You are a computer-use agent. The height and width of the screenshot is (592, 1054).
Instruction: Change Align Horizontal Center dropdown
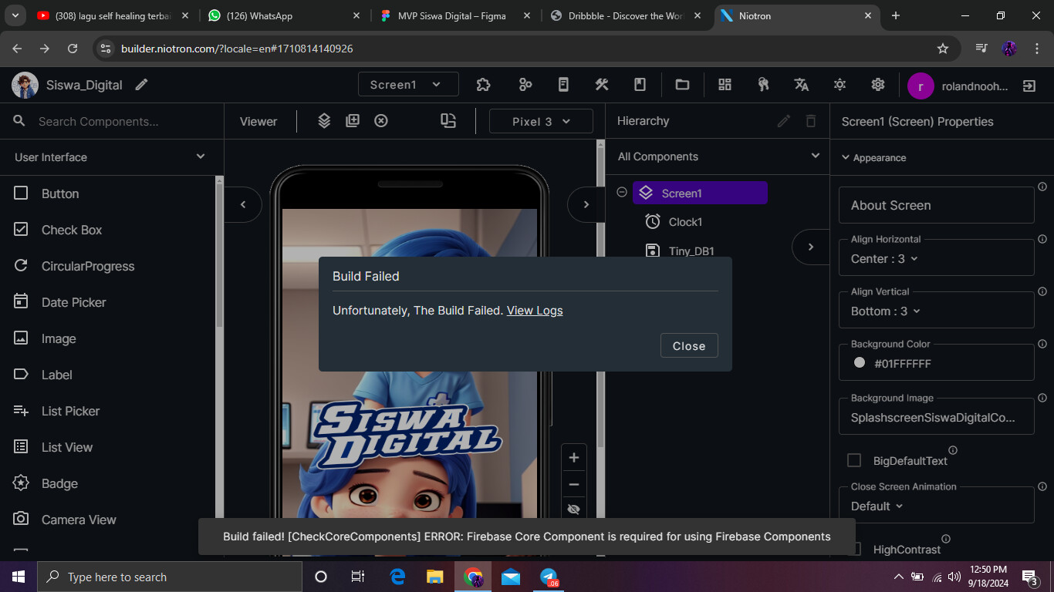(x=936, y=257)
